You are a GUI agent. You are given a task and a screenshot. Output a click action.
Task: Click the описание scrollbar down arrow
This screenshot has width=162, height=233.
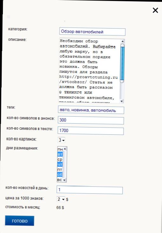(x=122, y=101)
